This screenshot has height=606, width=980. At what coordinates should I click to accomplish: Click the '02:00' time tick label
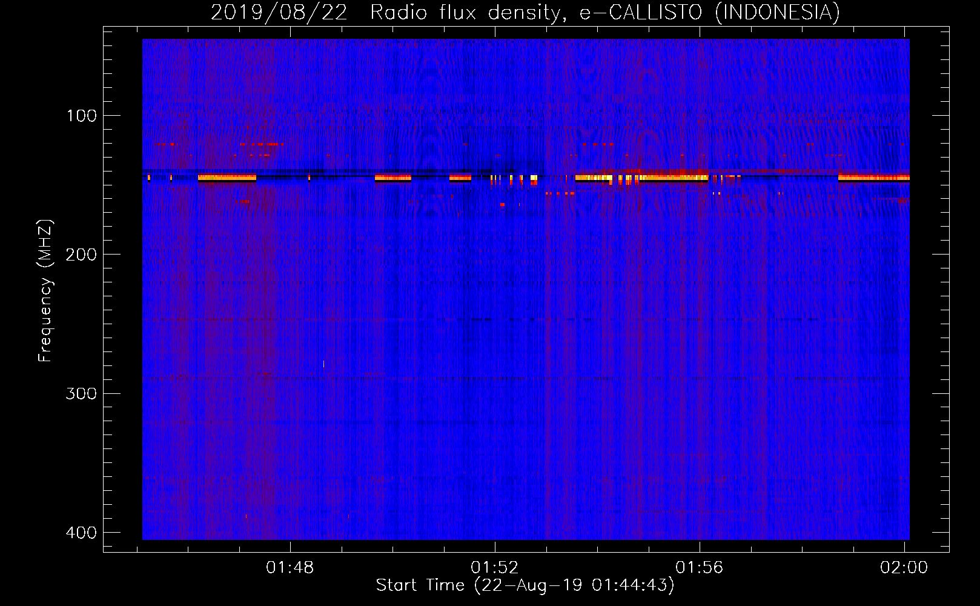tap(904, 568)
